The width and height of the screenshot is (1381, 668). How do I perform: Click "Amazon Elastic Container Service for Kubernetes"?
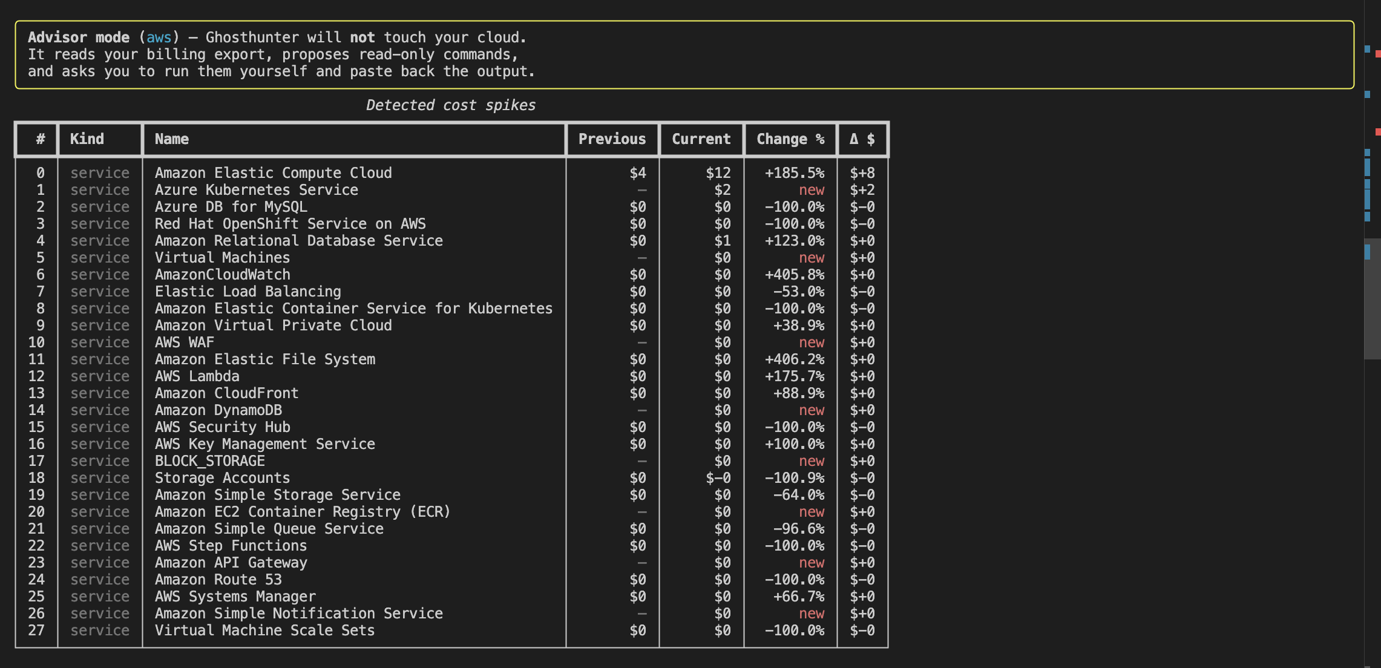click(354, 309)
